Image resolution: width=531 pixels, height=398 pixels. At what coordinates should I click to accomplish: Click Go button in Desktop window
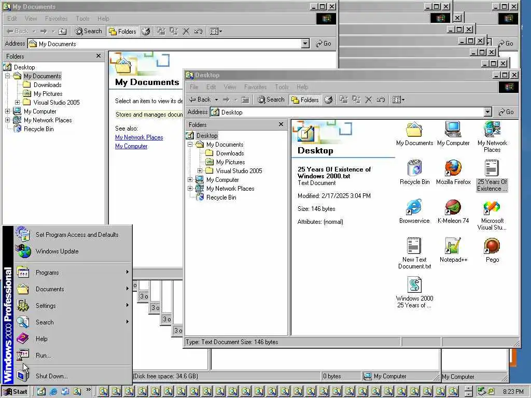click(506, 112)
